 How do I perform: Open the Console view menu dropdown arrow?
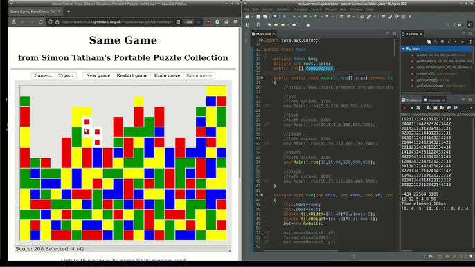coord(471,108)
